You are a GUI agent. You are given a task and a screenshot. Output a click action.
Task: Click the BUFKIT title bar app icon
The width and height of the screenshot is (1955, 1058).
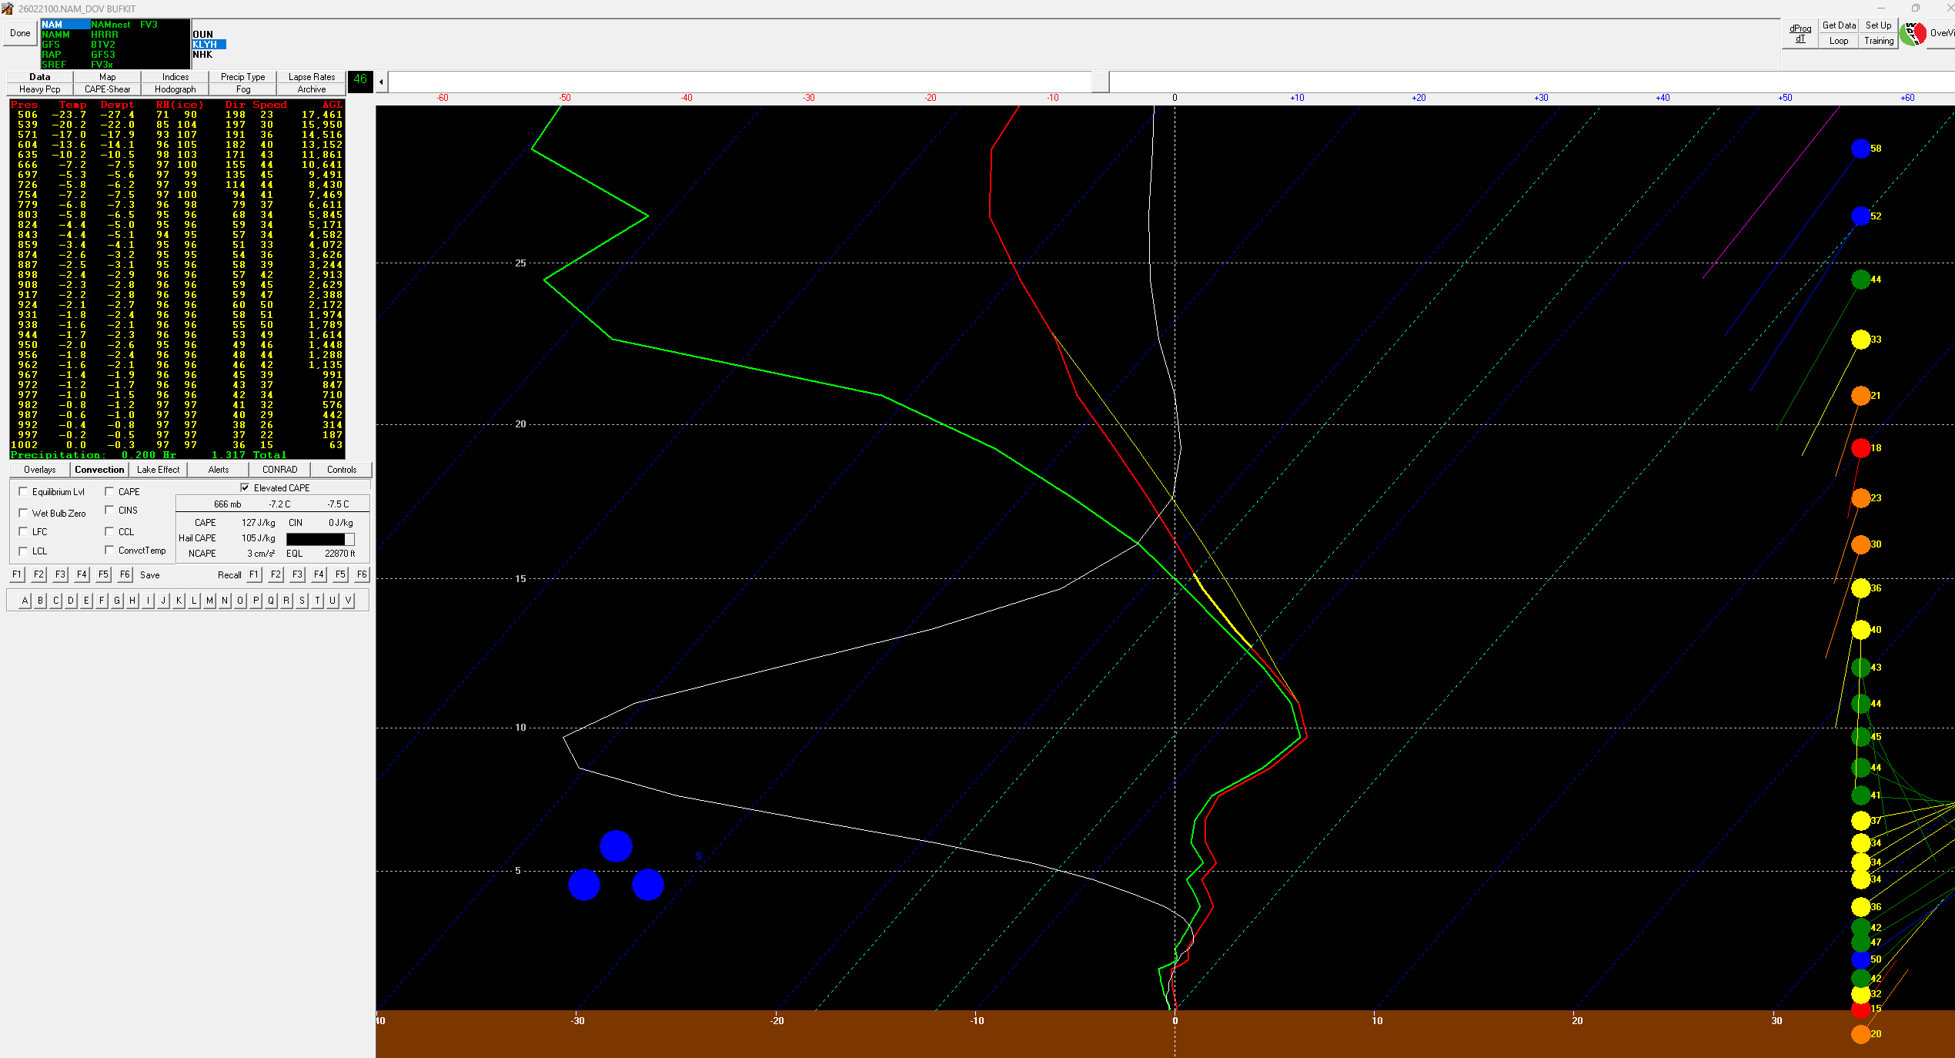coord(8,8)
